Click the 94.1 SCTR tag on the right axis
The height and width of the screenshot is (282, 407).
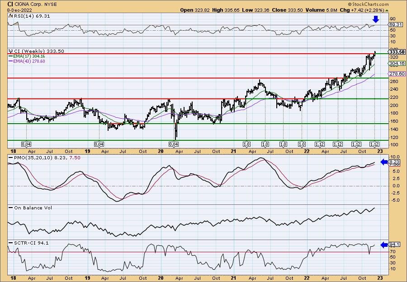coord(394,245)
